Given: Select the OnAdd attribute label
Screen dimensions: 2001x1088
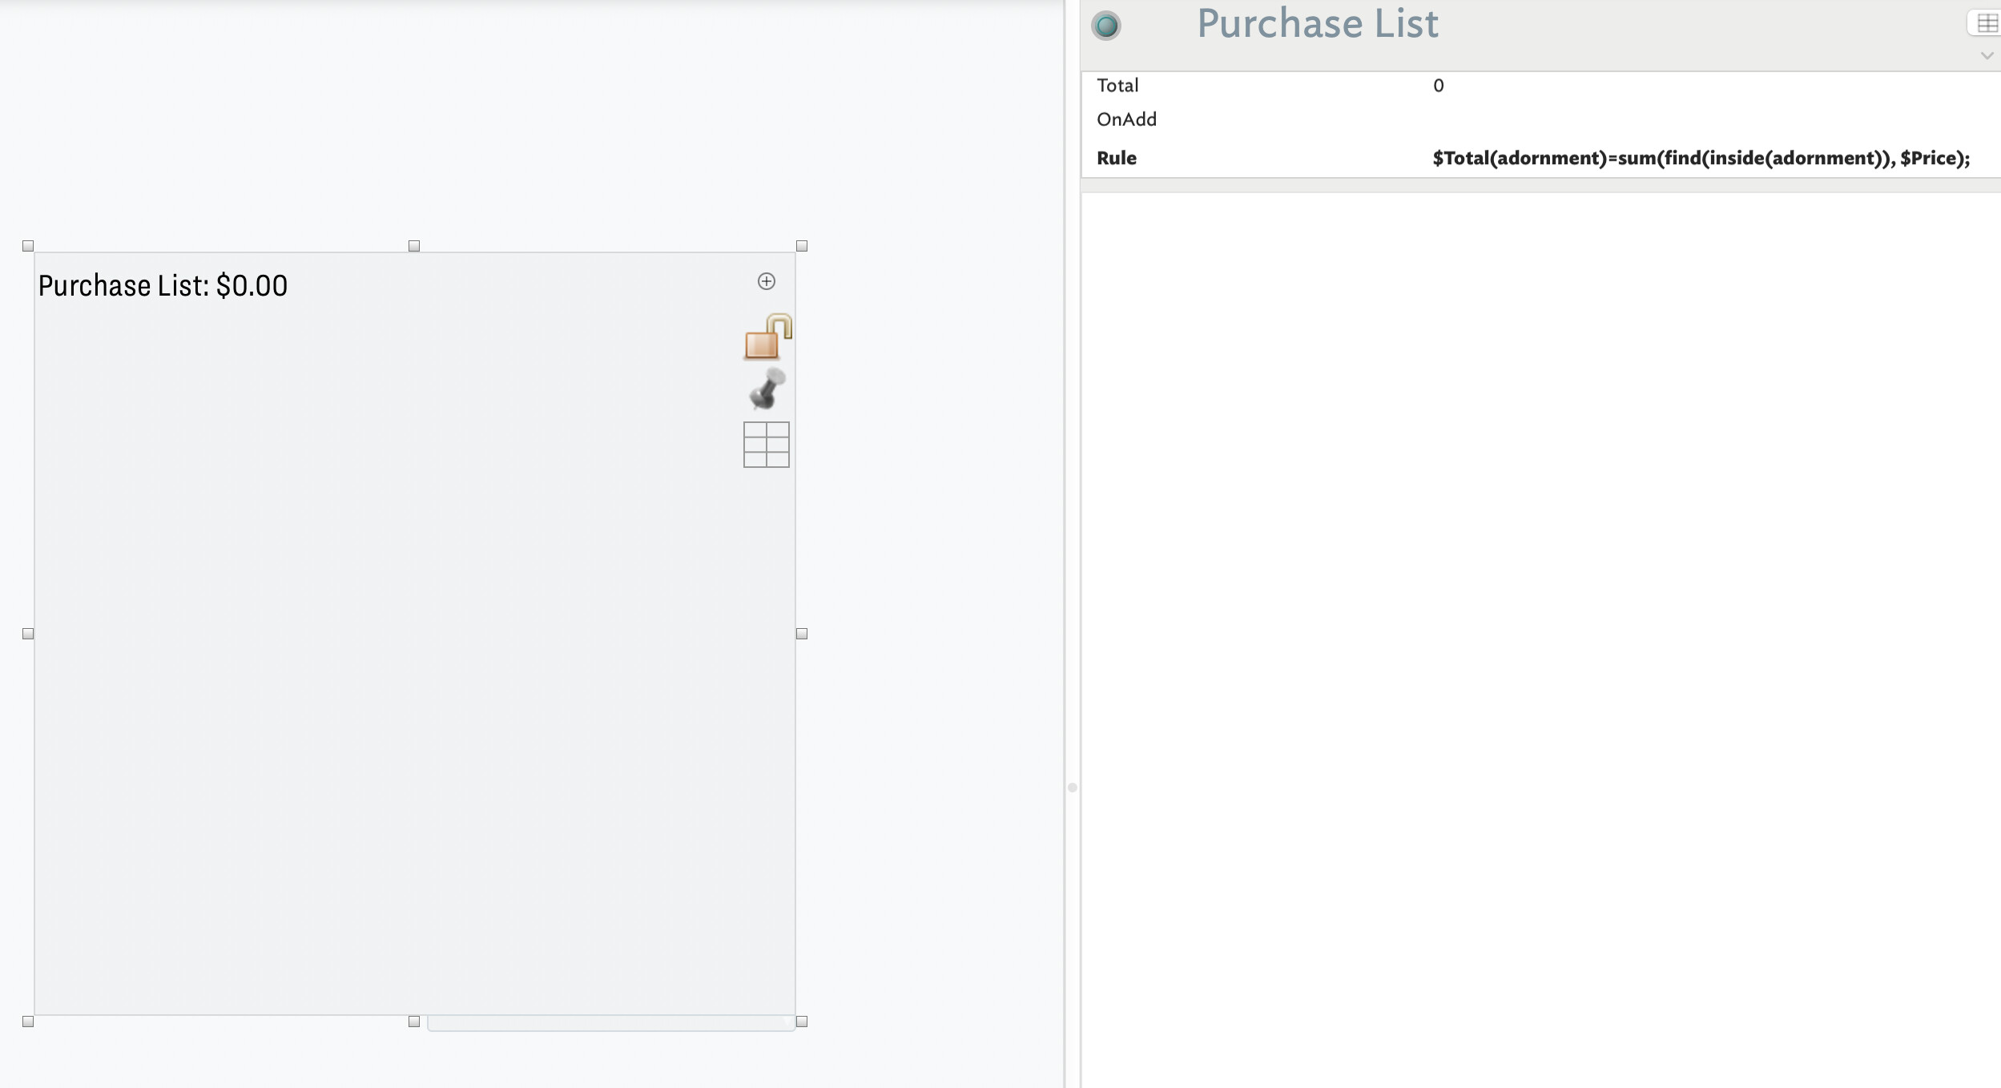Looking at the screenshot, I should click(1125, 120).
